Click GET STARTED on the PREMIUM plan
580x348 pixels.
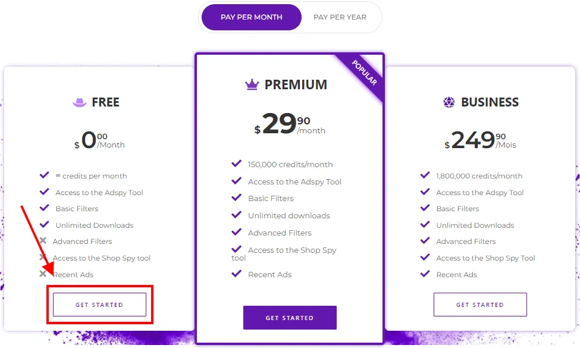click(290, 317)
